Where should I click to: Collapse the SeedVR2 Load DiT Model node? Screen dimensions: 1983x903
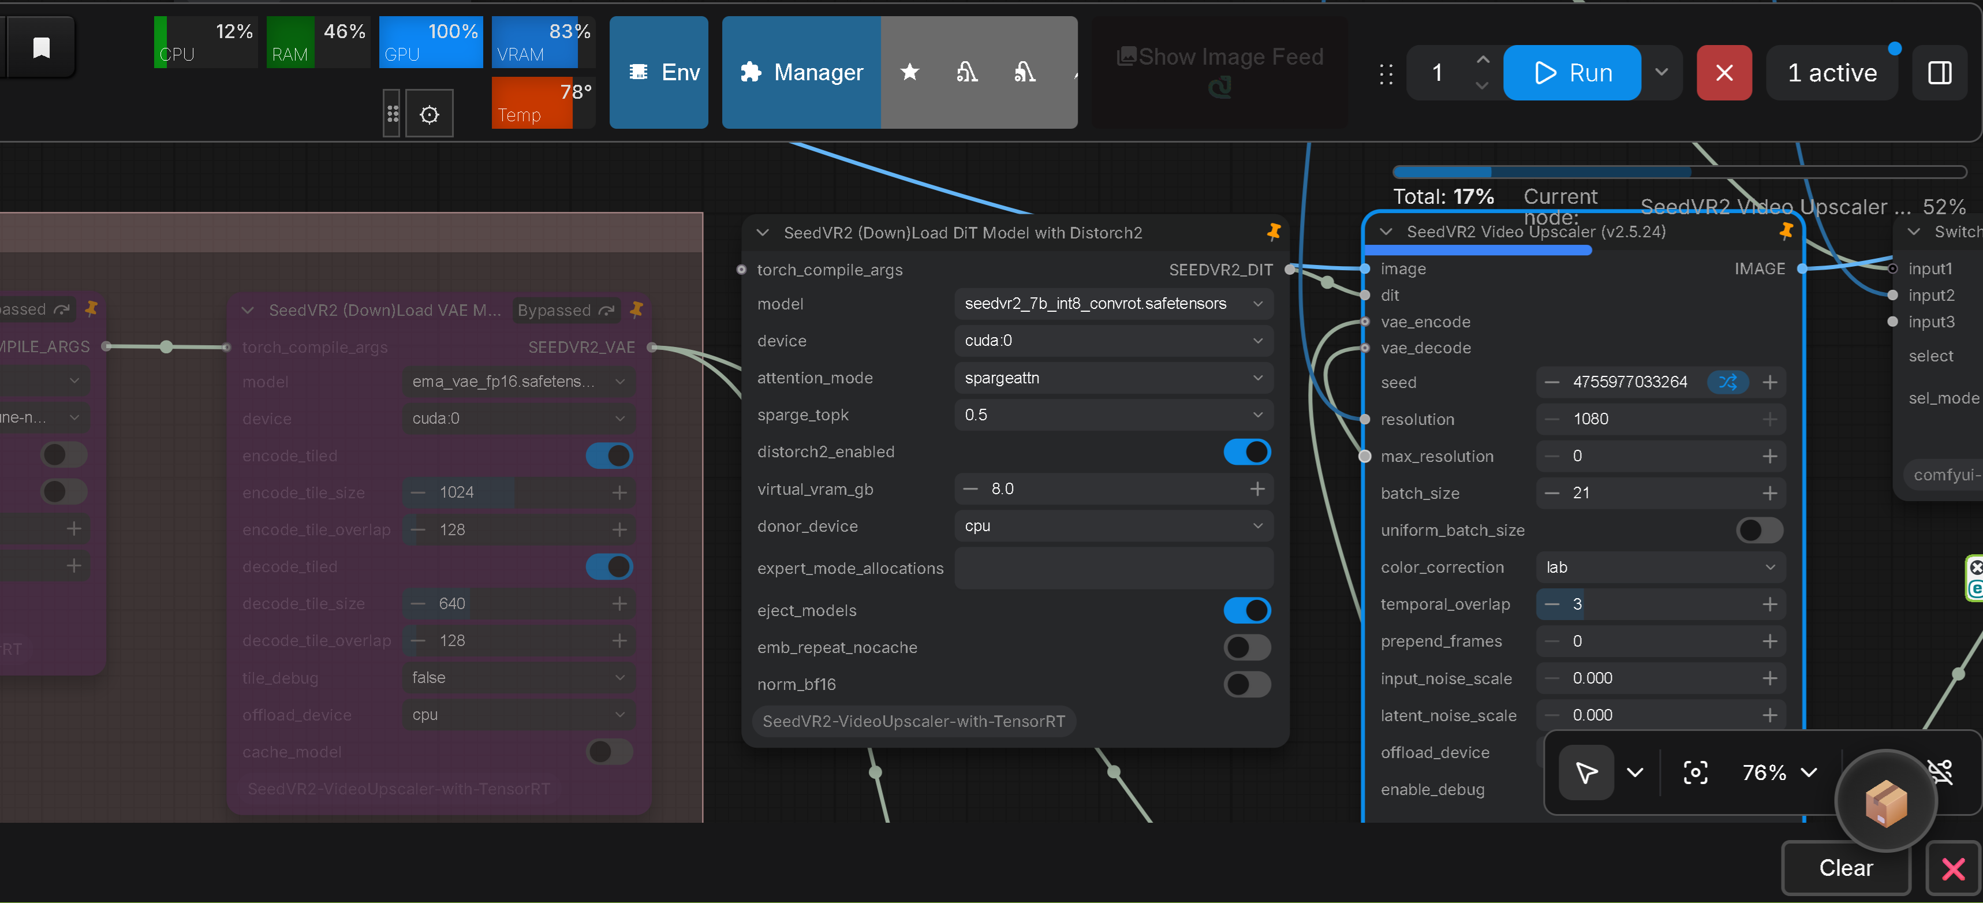click(763, 233)
